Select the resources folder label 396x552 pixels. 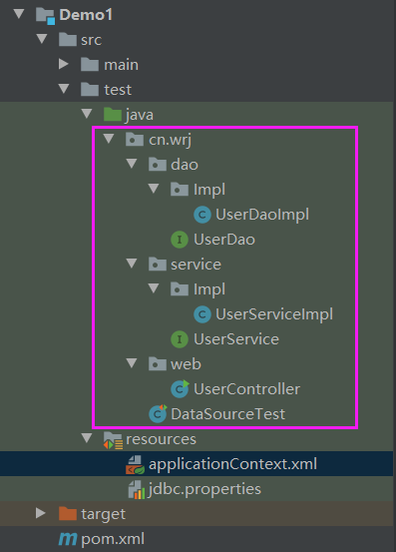(161, 439)
